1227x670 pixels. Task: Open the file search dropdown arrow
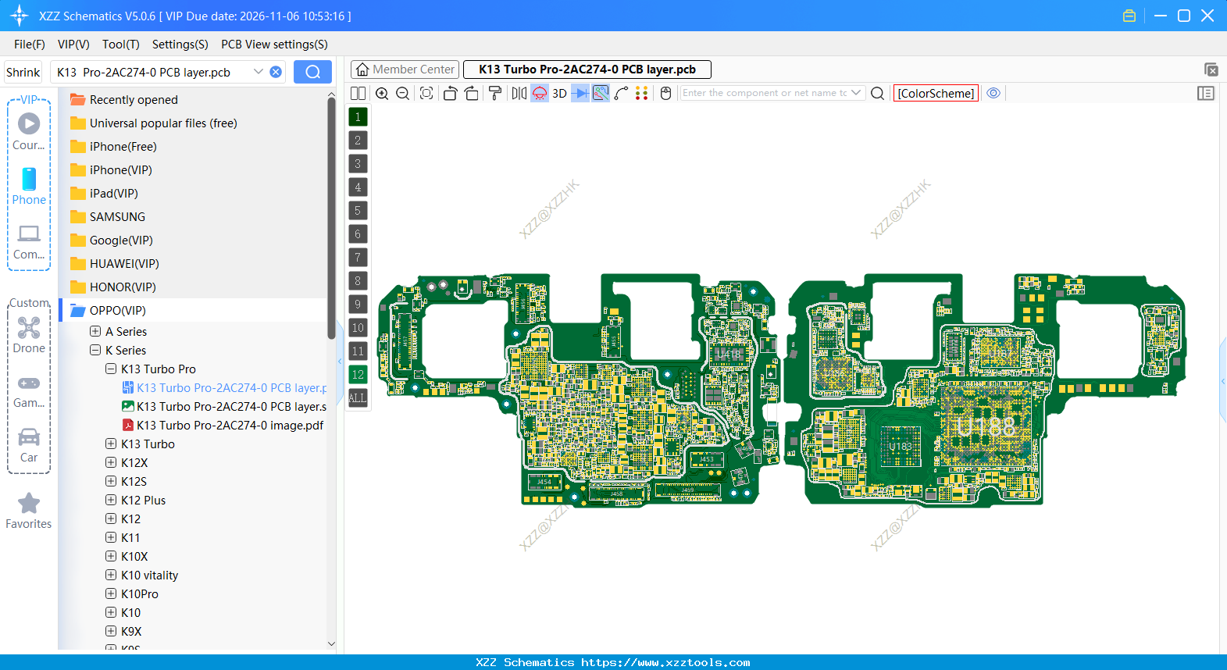point(259,72)
